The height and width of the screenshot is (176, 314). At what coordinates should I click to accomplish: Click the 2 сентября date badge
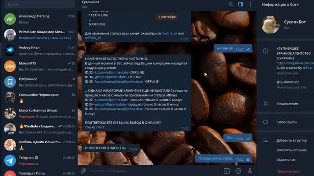(x=167, y=17)
